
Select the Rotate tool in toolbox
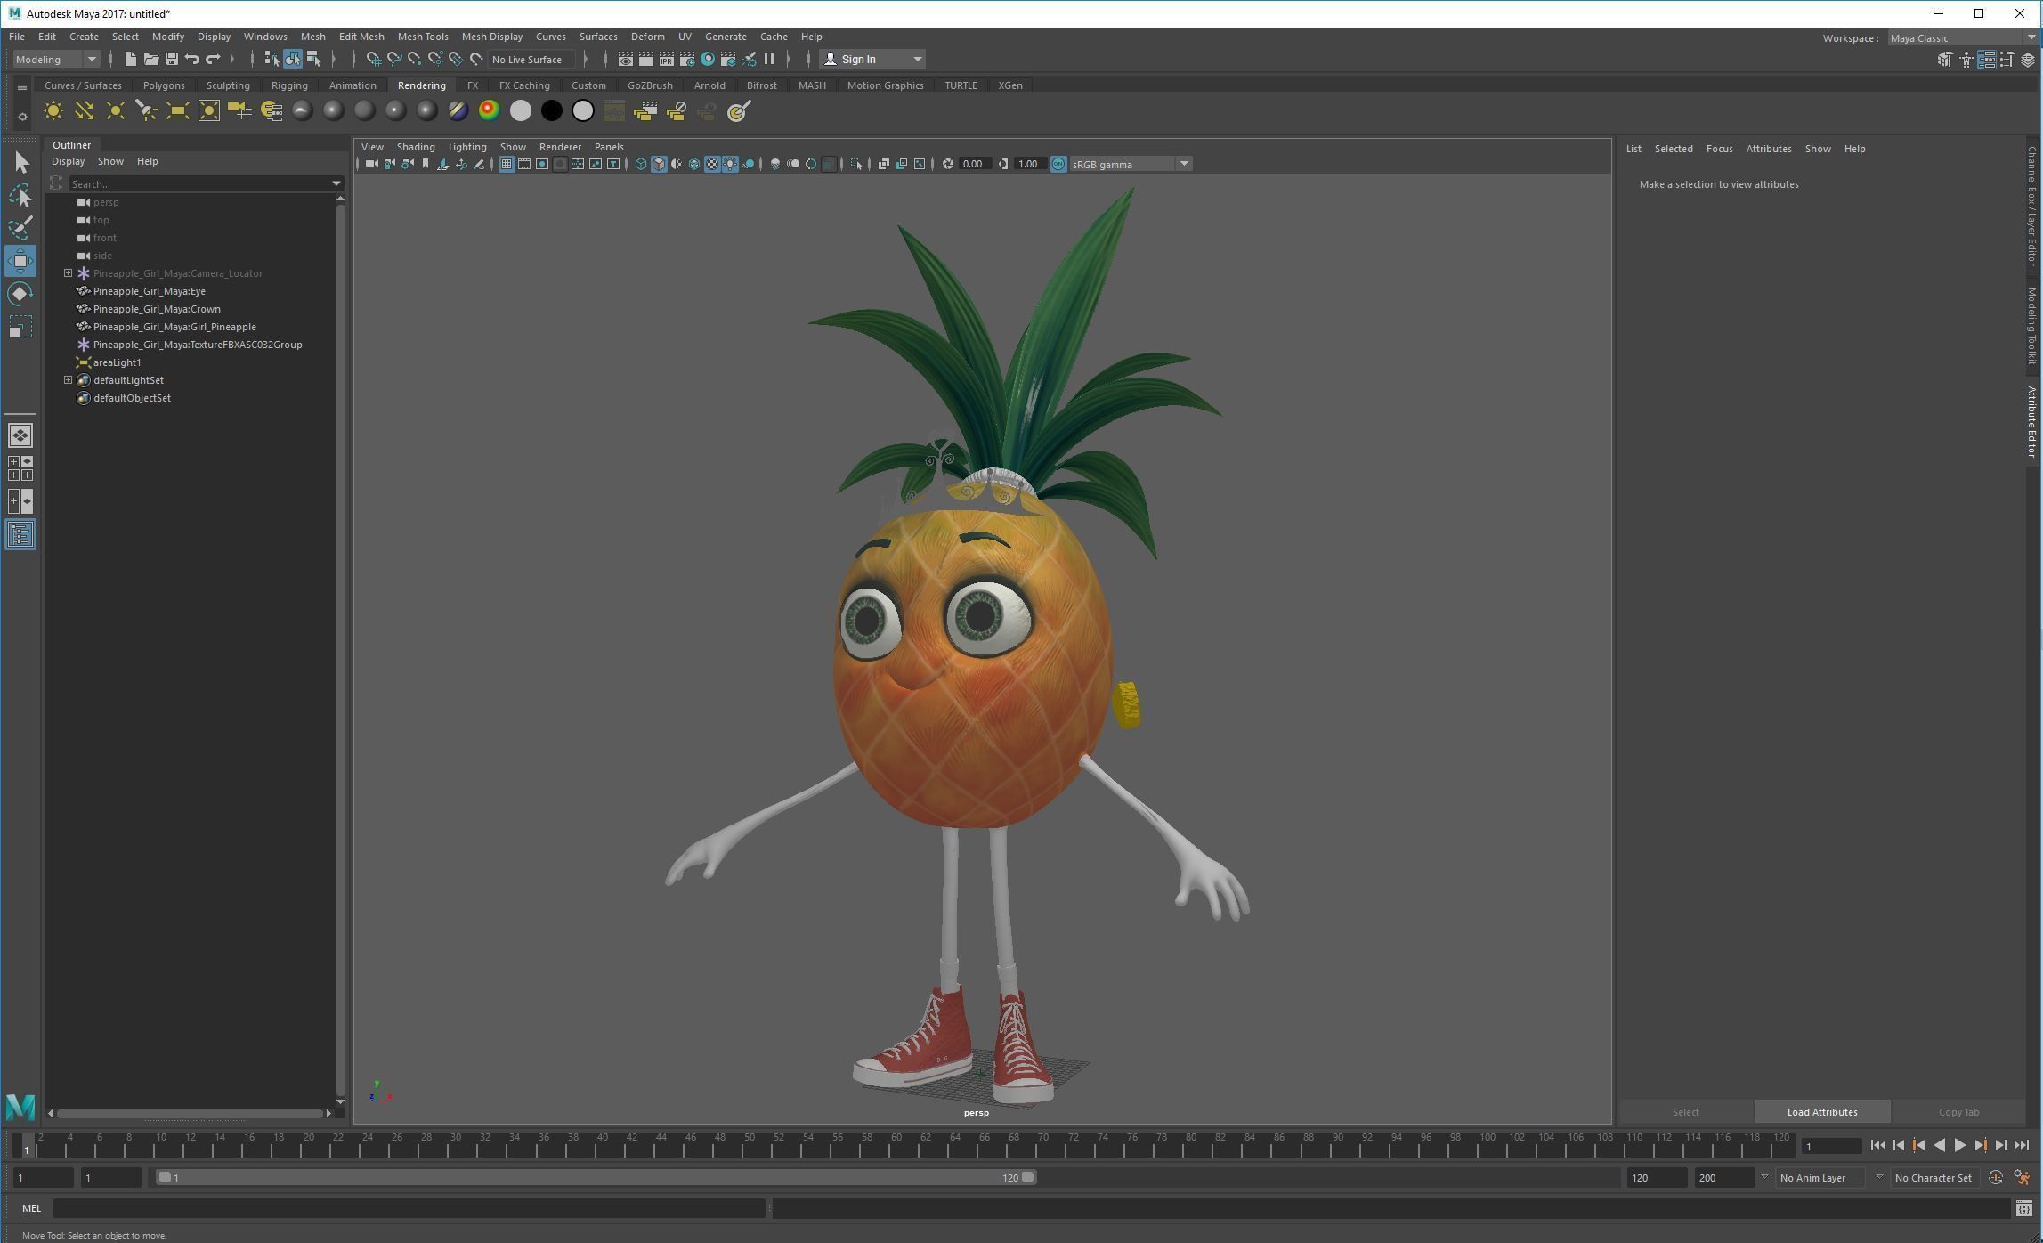click(x=20, y=294)
